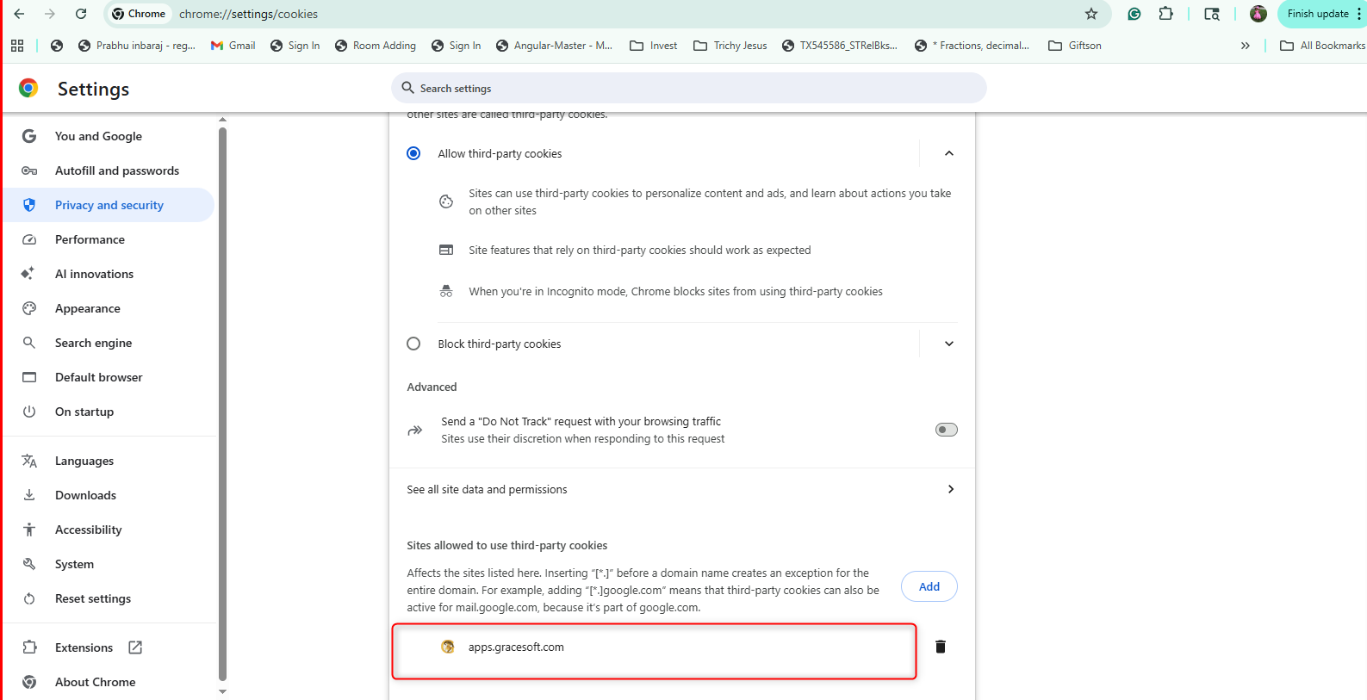Open On startup via power icon

click(29, 412)
